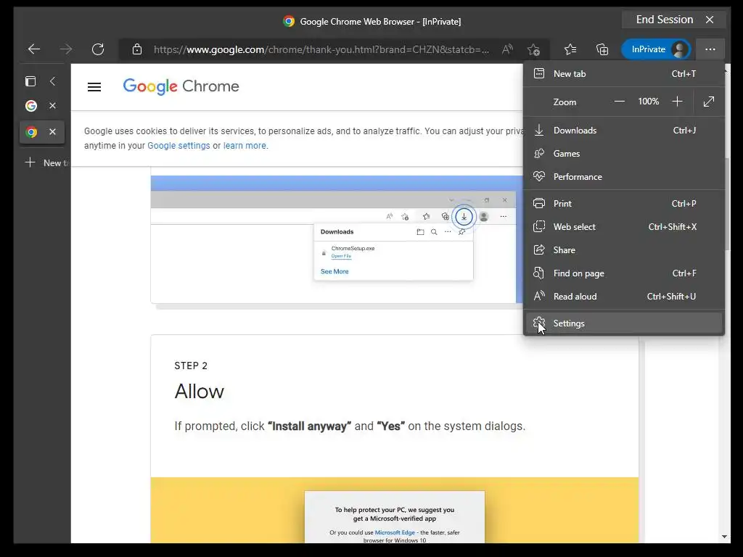Click the Microsoft Edge link in the dialog image
This screenshot has height=557, width=743.
point(394,532)
